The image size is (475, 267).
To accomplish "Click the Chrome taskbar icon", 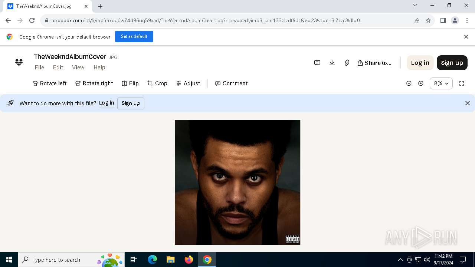I will tap(207, 260).
